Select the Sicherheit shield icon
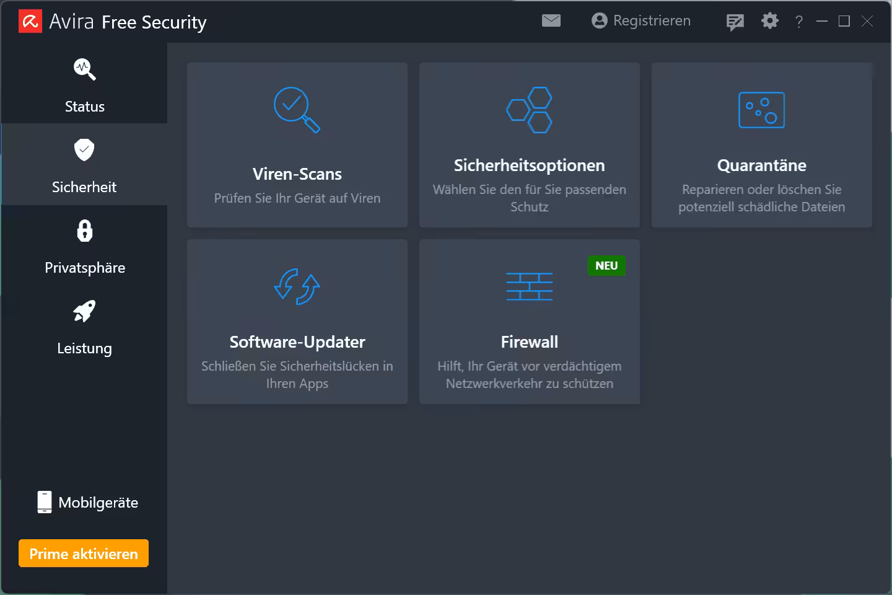This screenshot has width=892, height=595. (x=84, y=149)
